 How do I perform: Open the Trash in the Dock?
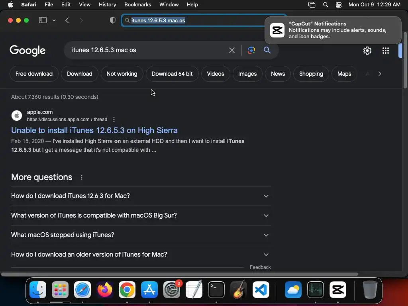[x=370, y=290]
